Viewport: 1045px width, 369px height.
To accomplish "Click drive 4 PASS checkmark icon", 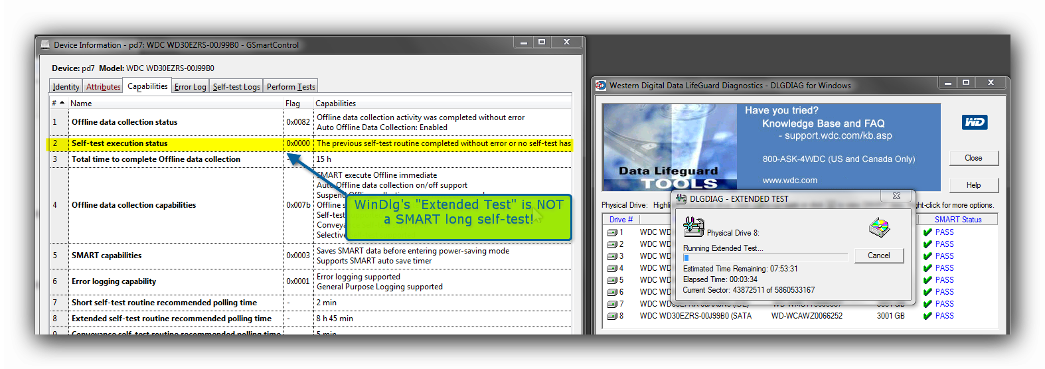I will click(x=927, y=268).
